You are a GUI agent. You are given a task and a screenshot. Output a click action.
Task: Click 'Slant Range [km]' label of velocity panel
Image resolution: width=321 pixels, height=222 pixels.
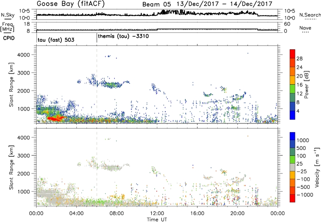(x=11, y=167)
